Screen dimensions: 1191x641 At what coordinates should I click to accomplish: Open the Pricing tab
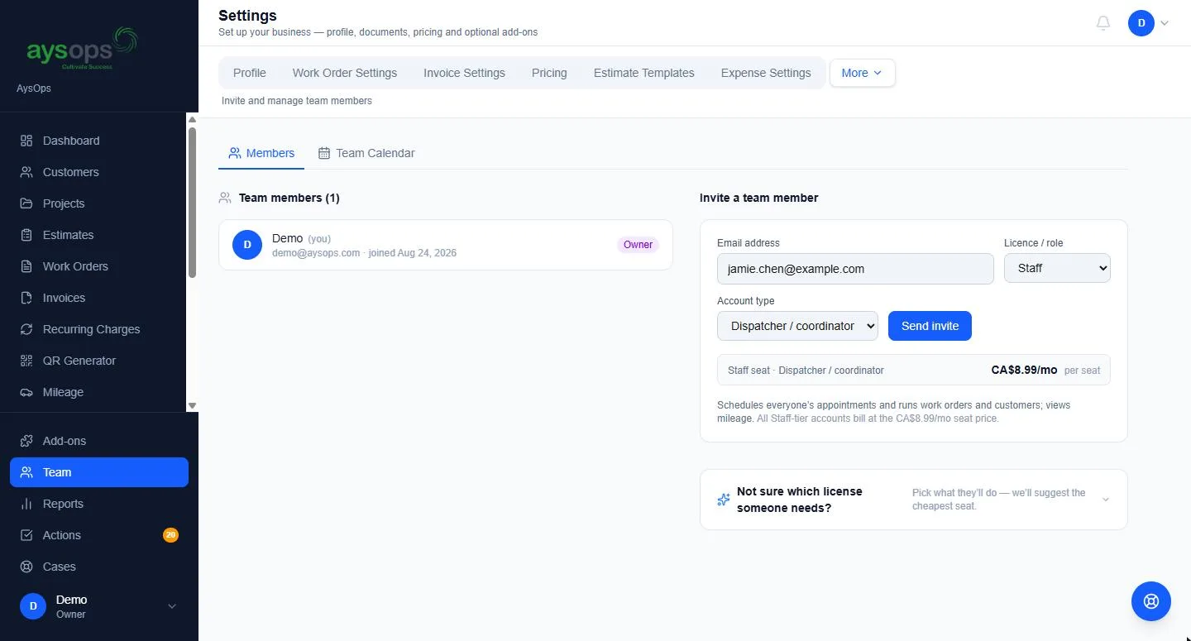pyautogui.click(x=549, y=73)
